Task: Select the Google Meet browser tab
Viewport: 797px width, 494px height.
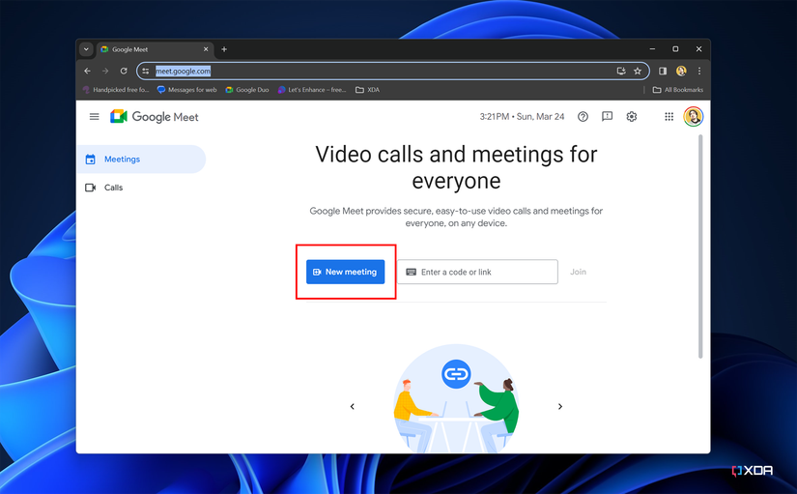Action: (154, 49)
